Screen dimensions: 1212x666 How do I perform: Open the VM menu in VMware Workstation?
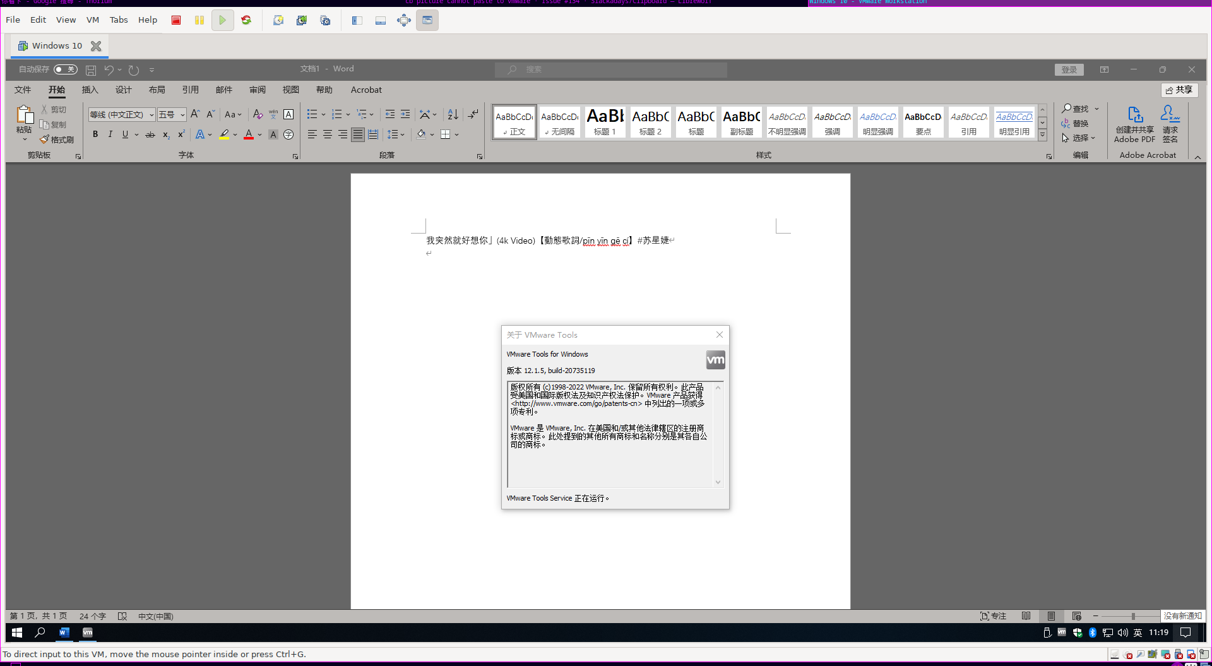tap(92, 20)
